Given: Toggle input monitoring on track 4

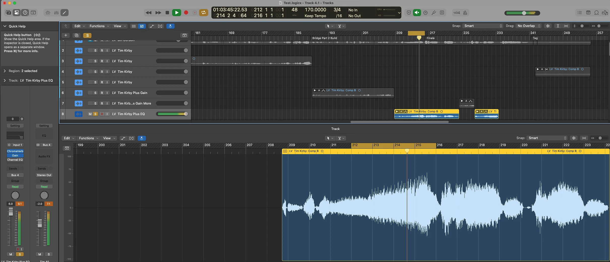Looking at the screenshot, I should point(107,72).
